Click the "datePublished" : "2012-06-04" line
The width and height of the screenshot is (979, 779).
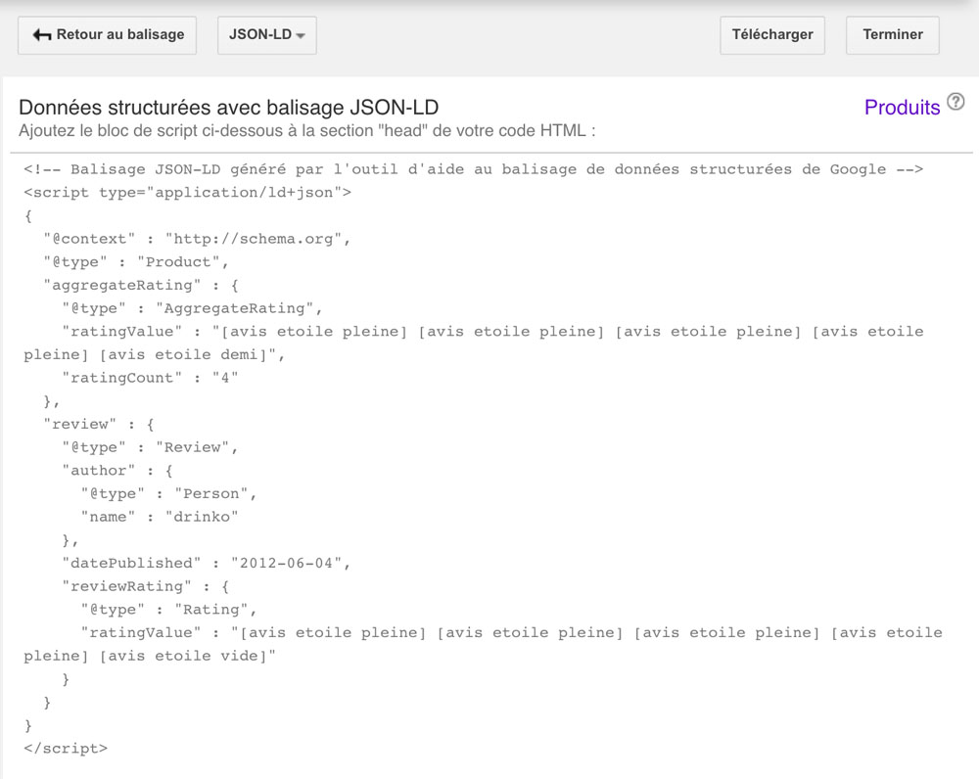tap(206, 563)
